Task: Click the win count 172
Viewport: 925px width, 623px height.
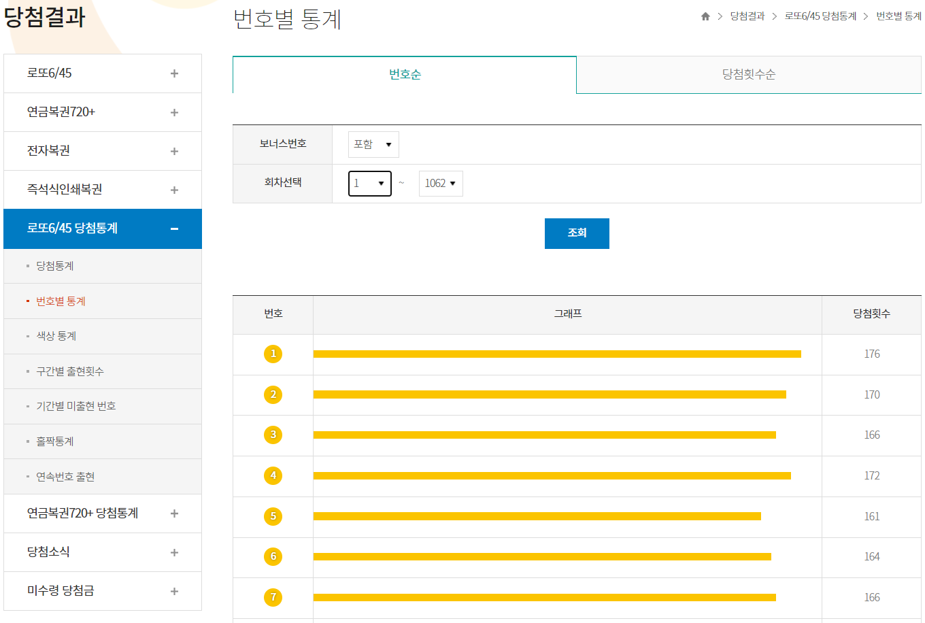Action: 872,476
